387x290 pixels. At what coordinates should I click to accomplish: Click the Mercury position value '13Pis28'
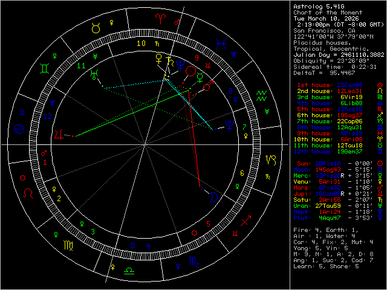(x=328, y=175)
